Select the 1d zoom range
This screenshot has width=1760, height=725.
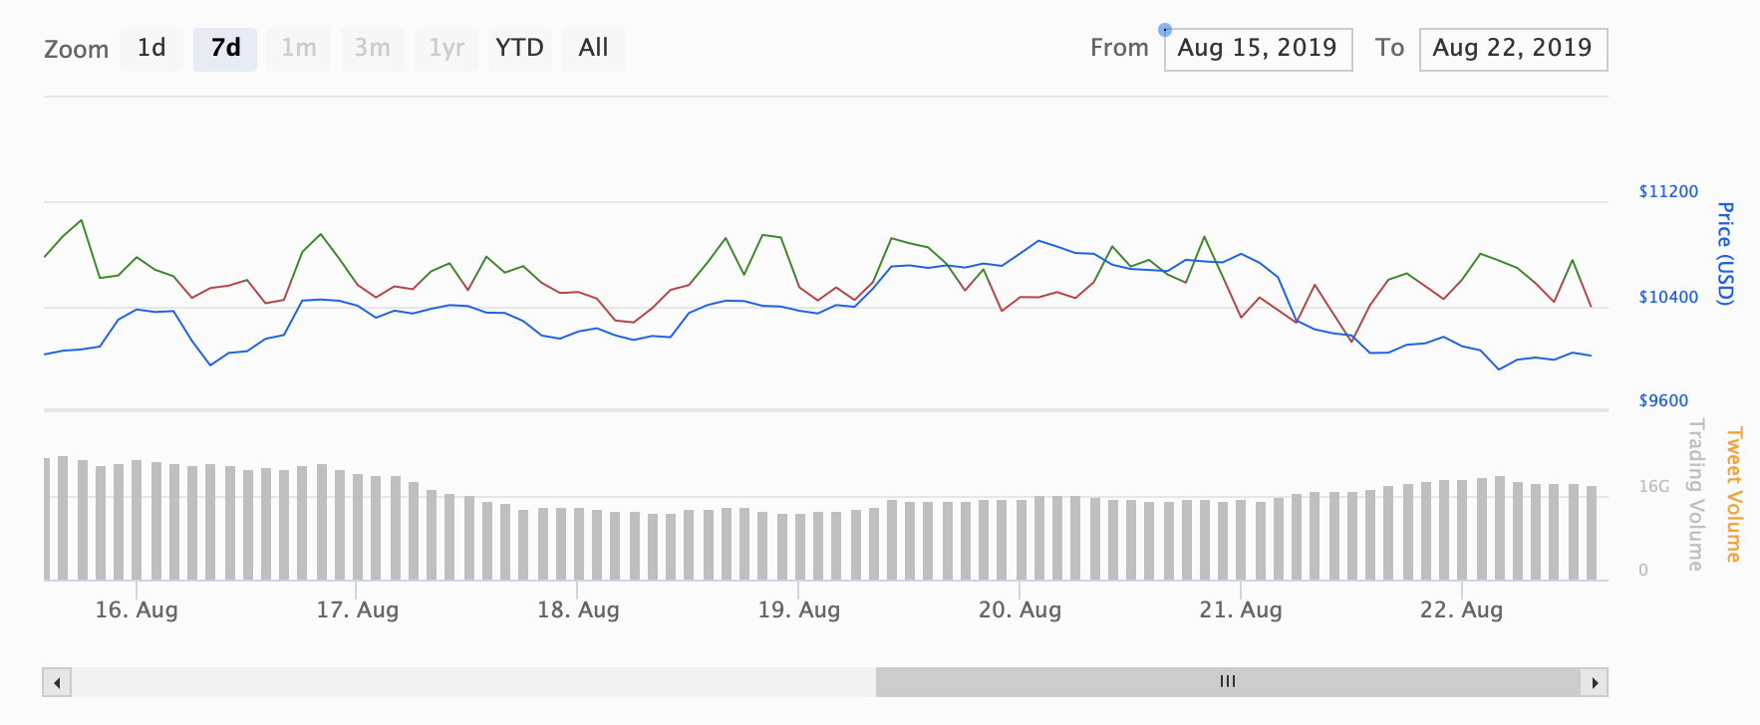coord(151,49)
